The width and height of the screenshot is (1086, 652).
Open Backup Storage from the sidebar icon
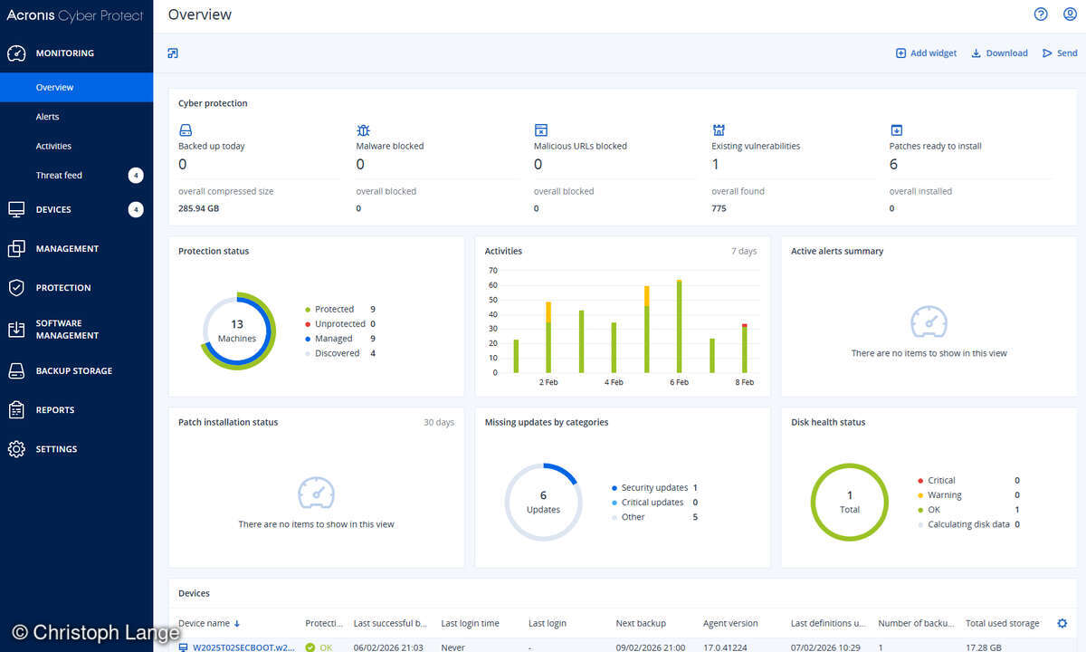[x=18, y=370]
